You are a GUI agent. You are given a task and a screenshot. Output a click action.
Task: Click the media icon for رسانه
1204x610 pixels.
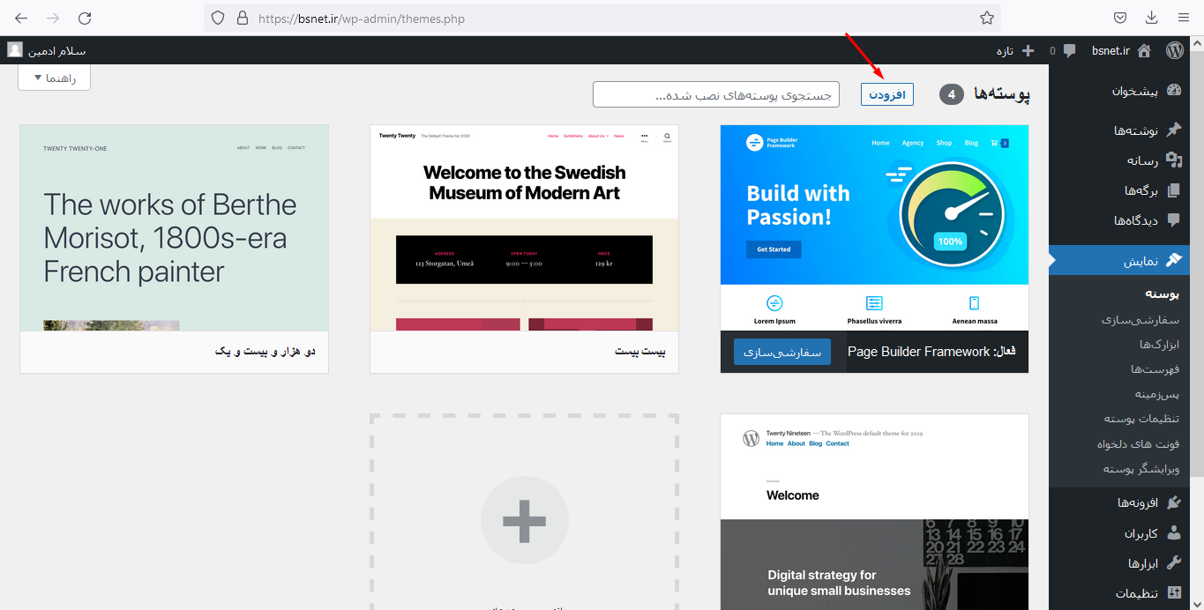1173,160
